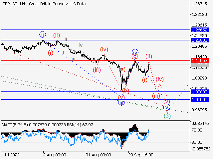The image size is (213, 159).
Task: Click the 1 Jul 2022 date label
Action: tap(10, 155)
